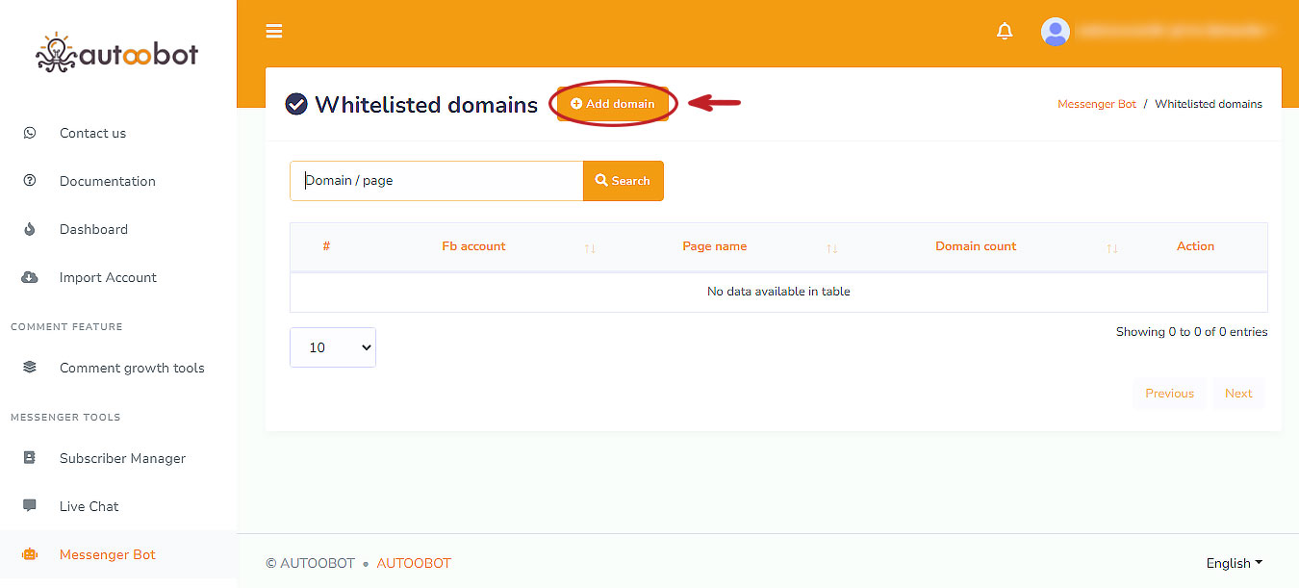The image size is (1299, 588).
Task: Click the question mark Documentation icon
Action: click(30, 181)
